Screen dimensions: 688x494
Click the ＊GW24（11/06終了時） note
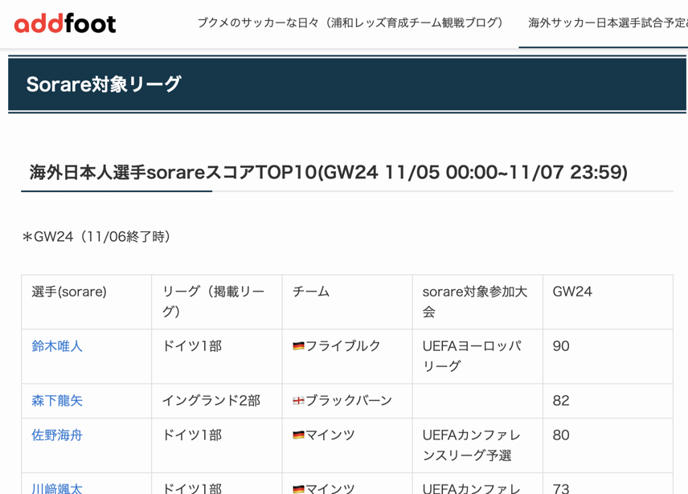click(x=96, y=237)
